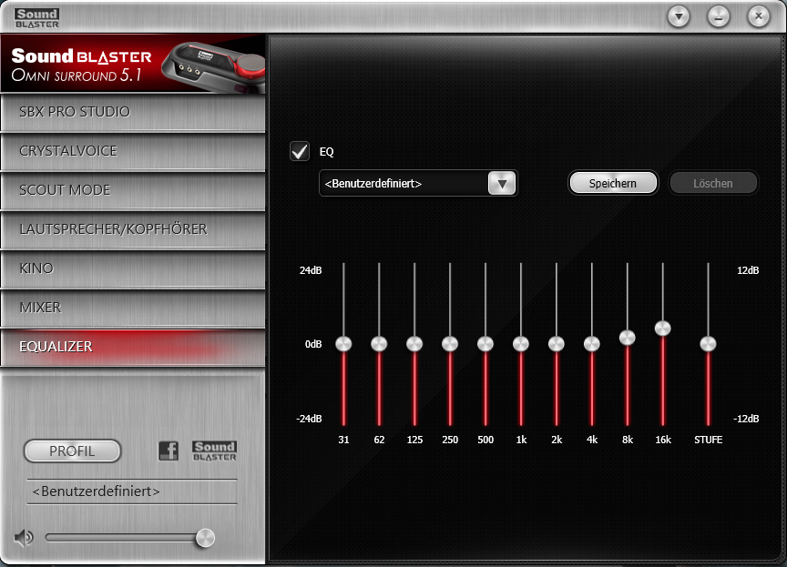The width and height of the screenshot is (787, 567).
Task: Open the EQ preset dropdown arrow
Action: tap(501, 184)
